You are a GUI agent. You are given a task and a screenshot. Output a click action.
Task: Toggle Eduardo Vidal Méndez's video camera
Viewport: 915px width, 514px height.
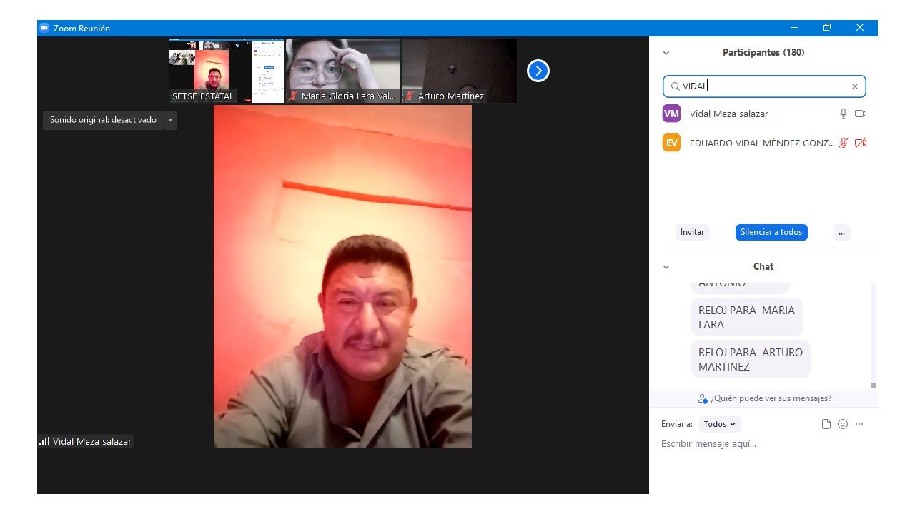point(861,143)
